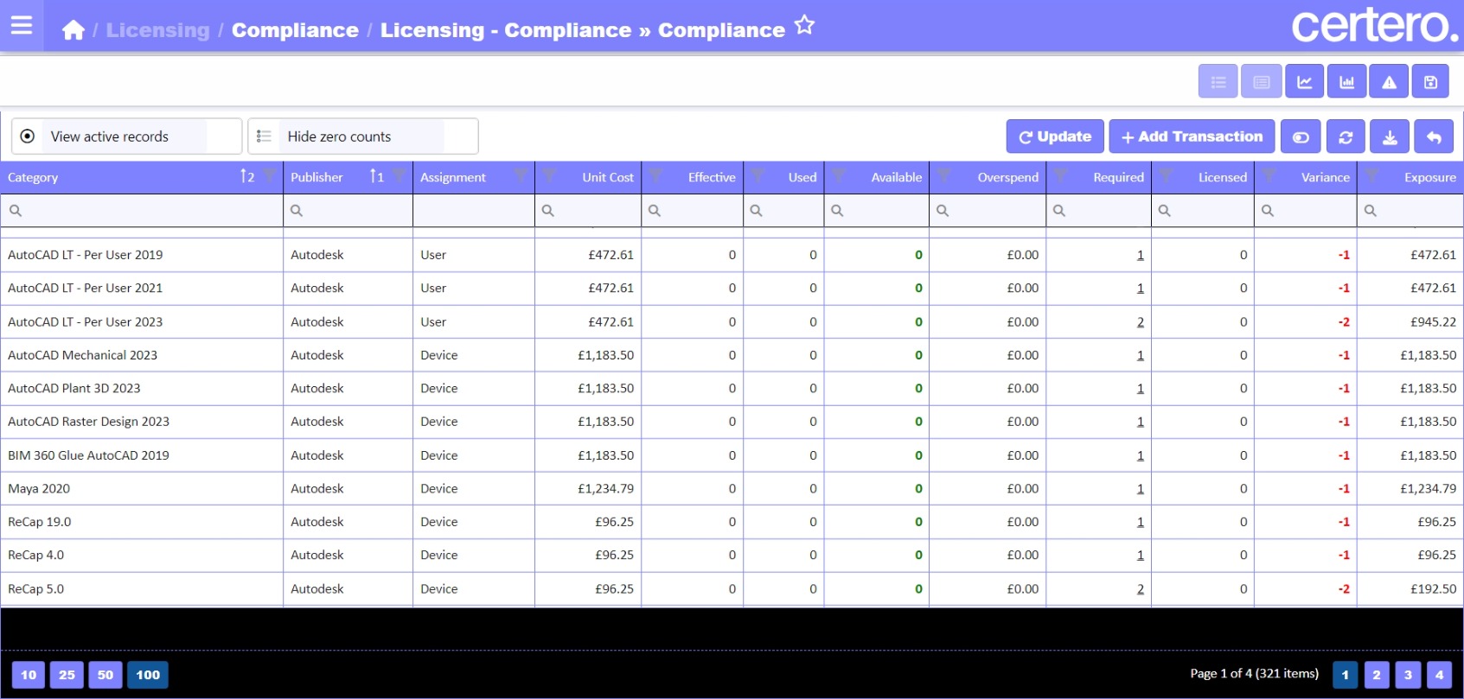Mark page as favourite with star icon
1464x699 pixels.
[x=804, y=25]
